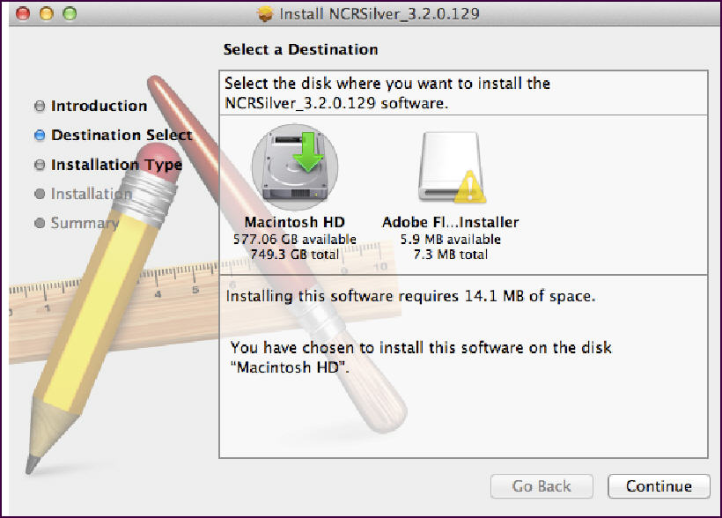The width and height of the screenshot is (722, 518).
Task: Click the 5.9 MB available text
Action: click(x=450, y=240)
